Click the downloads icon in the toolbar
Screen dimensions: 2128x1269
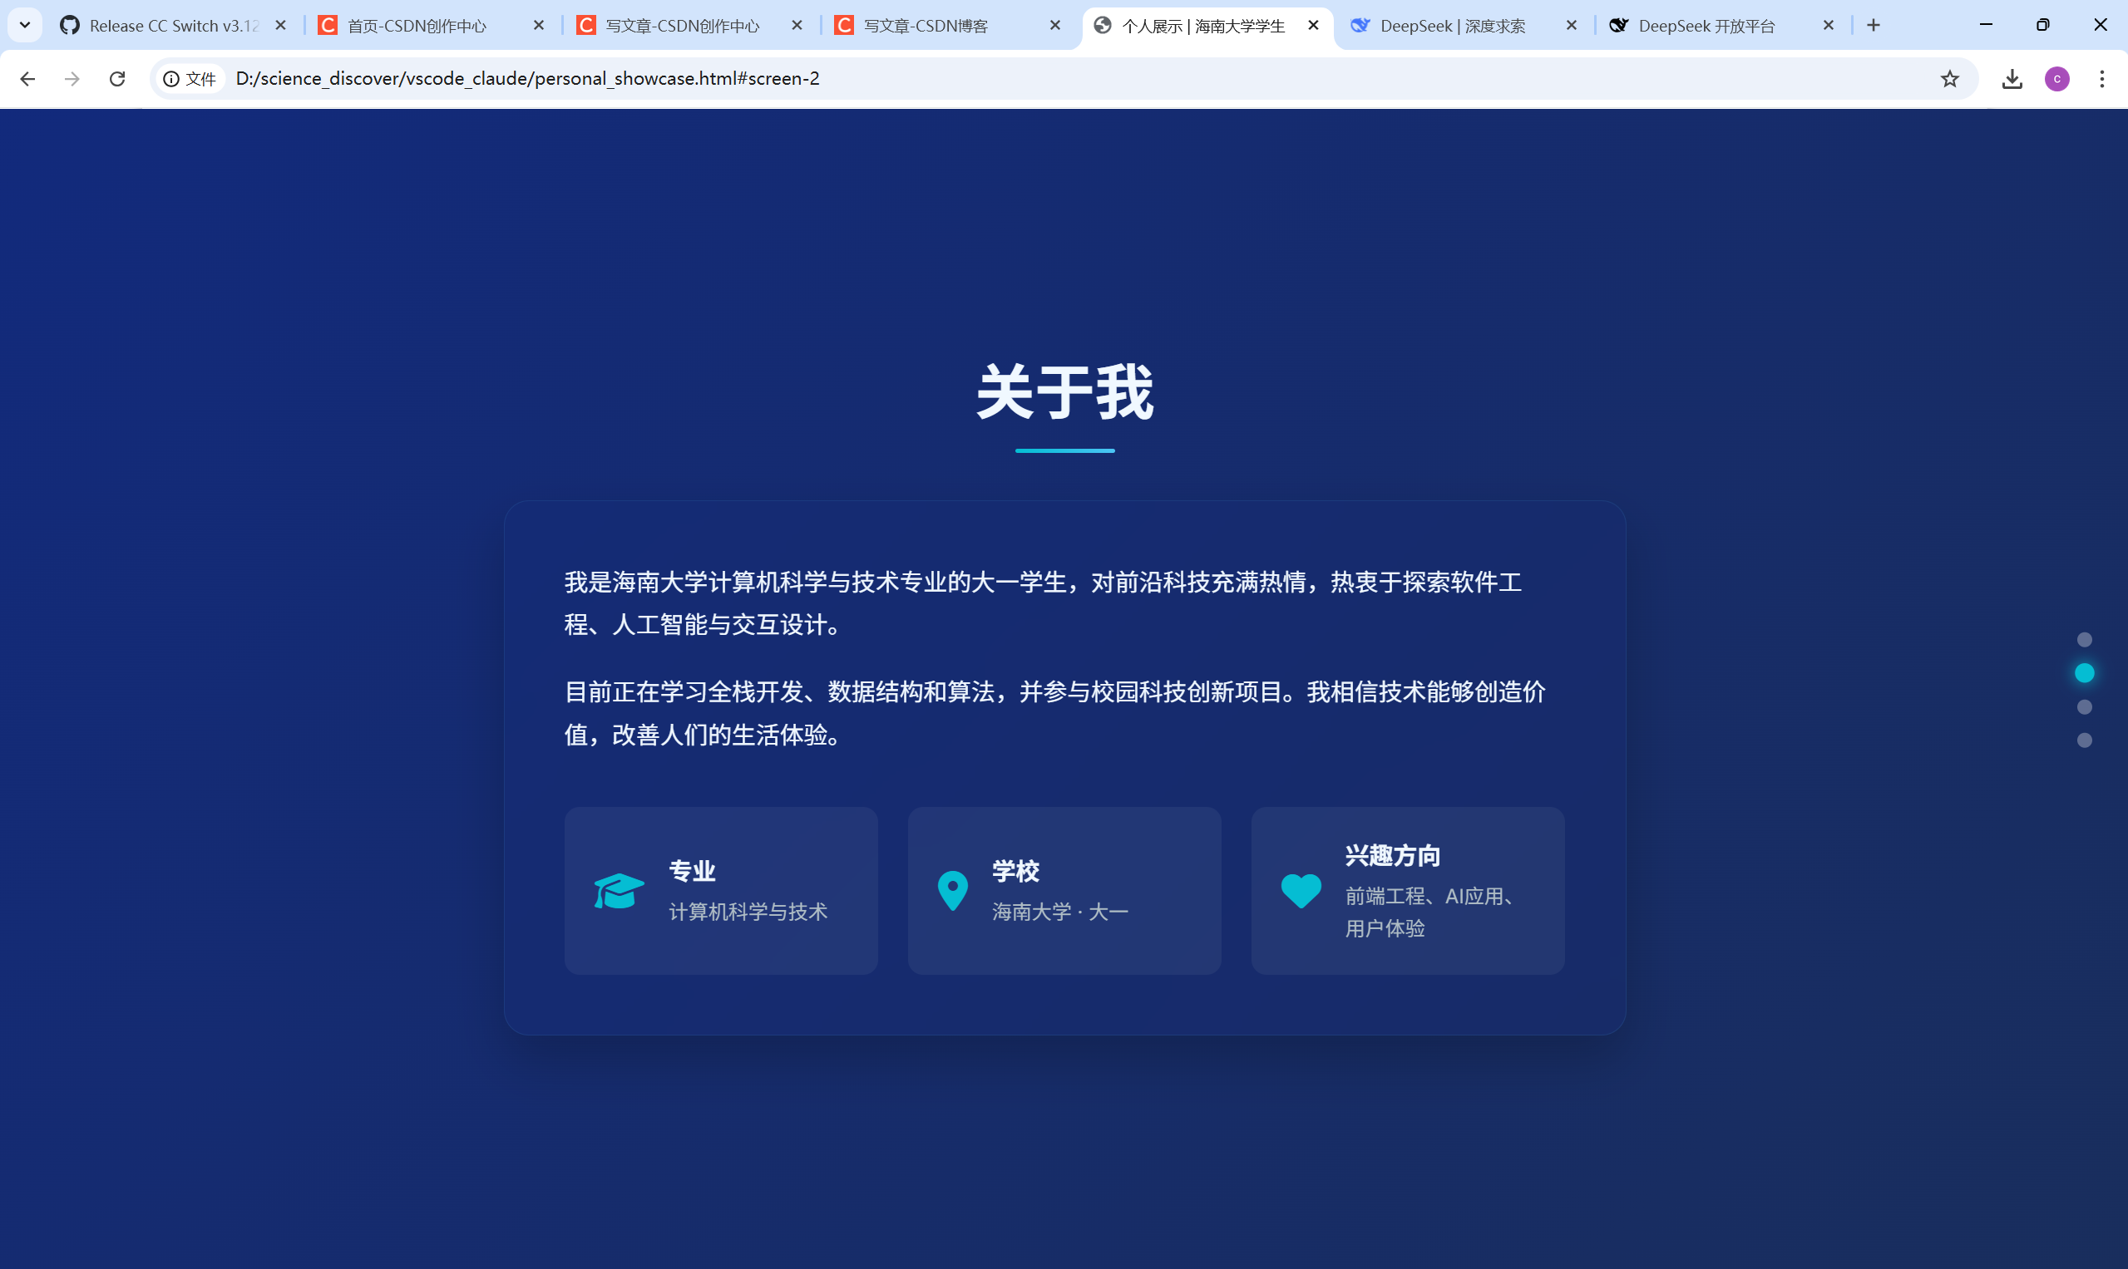point(2012,79)
